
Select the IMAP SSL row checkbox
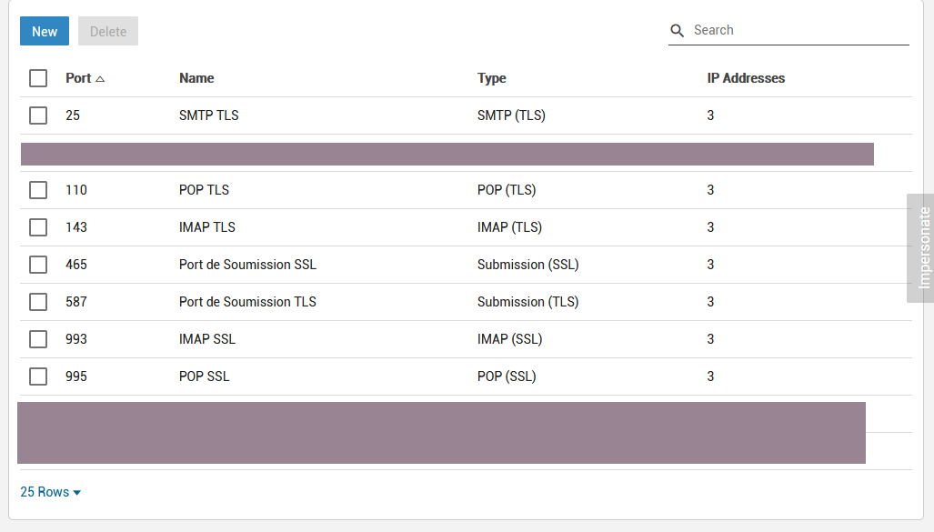(x=38, y=339)
